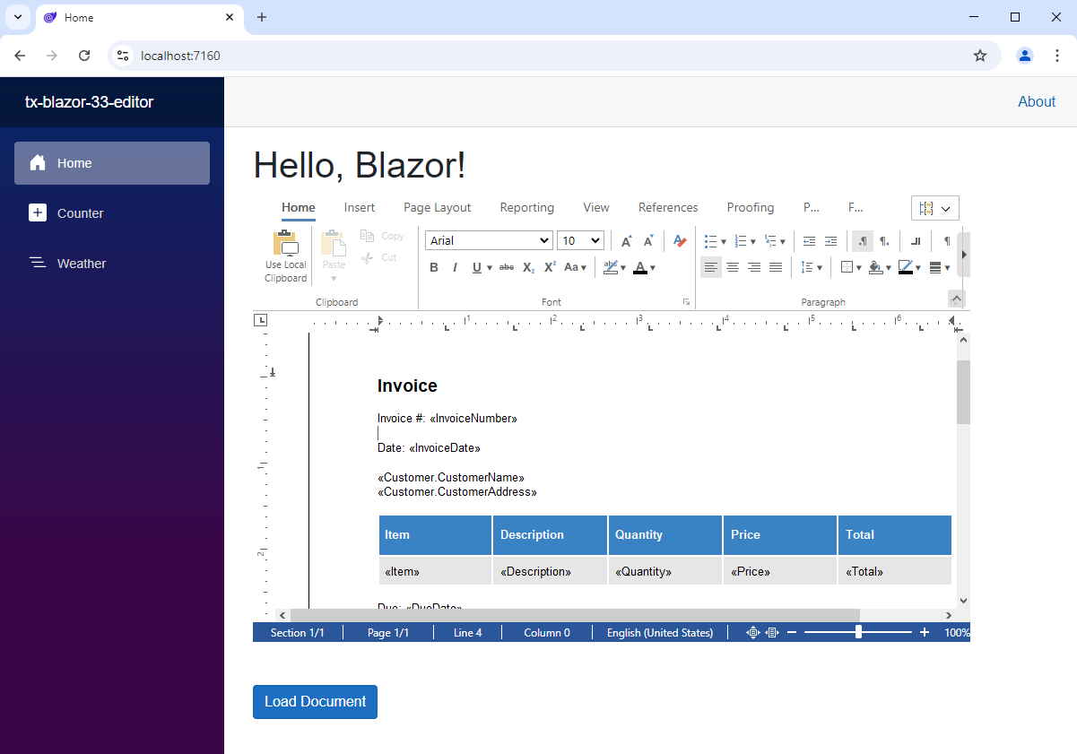Open the font size 10 dropdown
1077x754 pixels.
coord(580,240)
